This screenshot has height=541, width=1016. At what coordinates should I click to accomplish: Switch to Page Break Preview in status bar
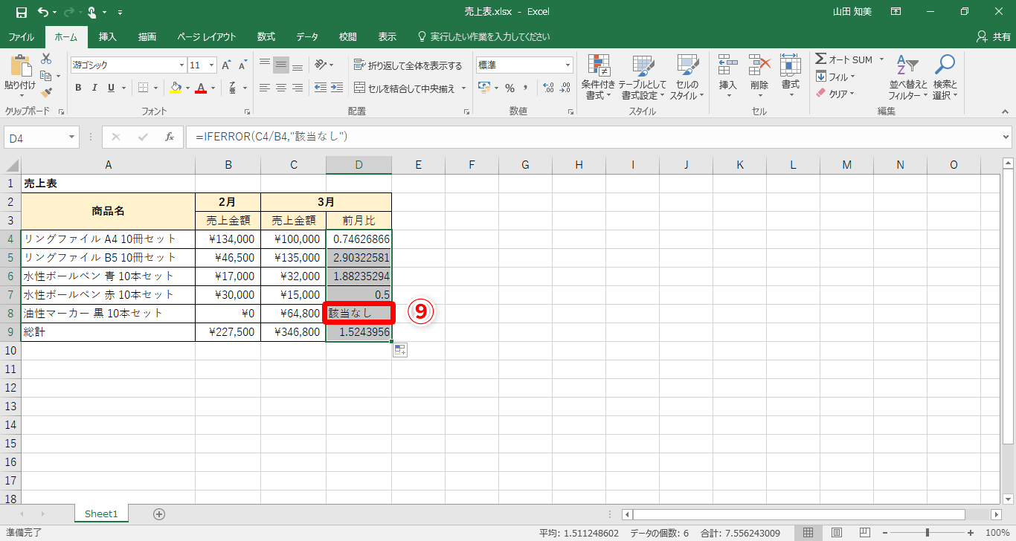click(x=866, y=533)
